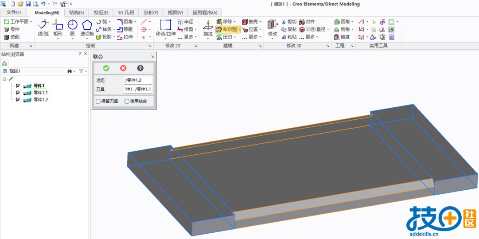Select the 圆 circle tool

[x=72, y=28]
